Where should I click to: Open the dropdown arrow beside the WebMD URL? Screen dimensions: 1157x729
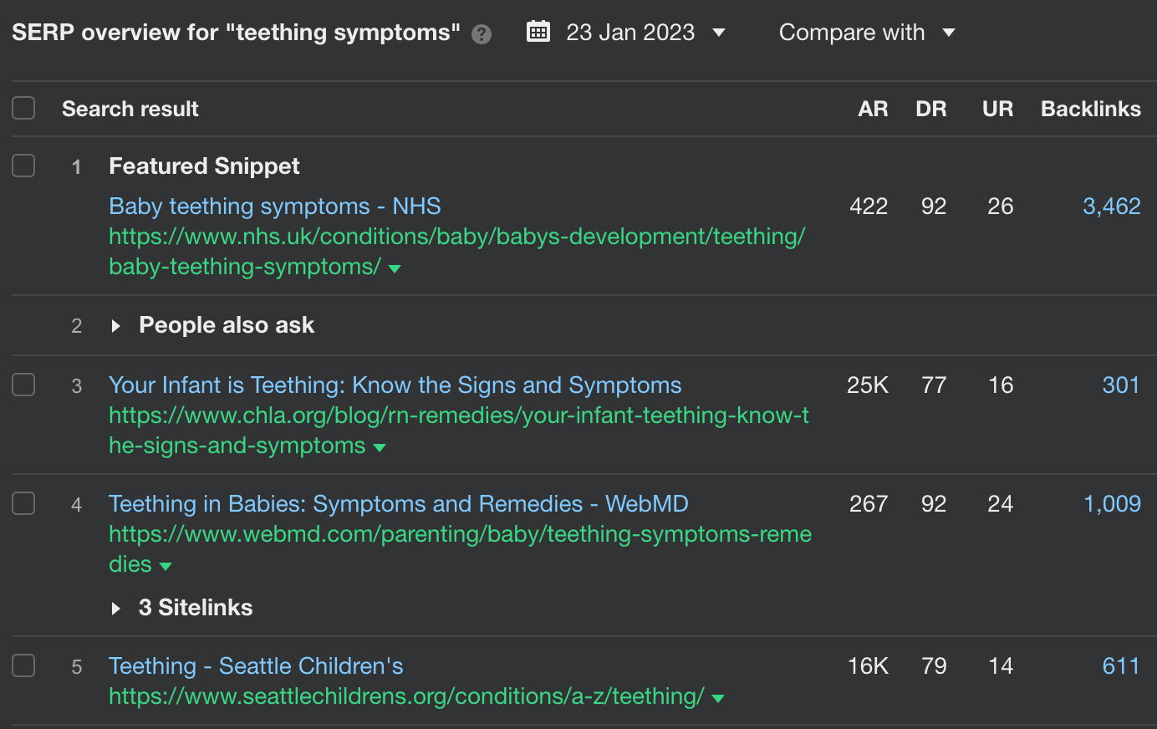pos(165,566)
